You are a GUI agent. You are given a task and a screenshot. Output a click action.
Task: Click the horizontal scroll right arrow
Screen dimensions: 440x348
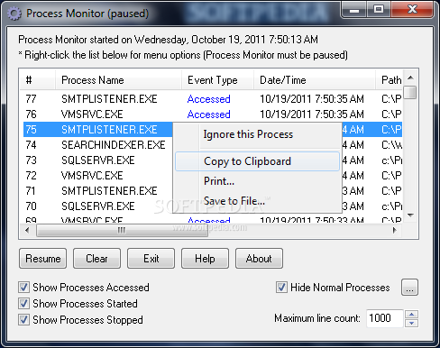point(395,231)
